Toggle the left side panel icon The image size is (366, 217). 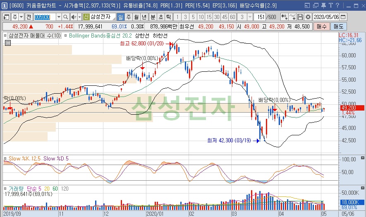pos(6,17)
